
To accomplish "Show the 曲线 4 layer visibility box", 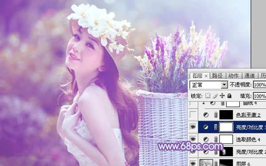I will (x=193, y=103).
